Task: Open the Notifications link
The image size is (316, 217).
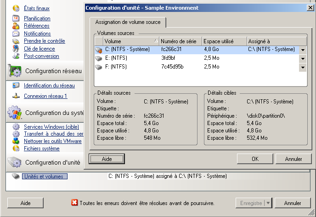Action: (37, 34)
